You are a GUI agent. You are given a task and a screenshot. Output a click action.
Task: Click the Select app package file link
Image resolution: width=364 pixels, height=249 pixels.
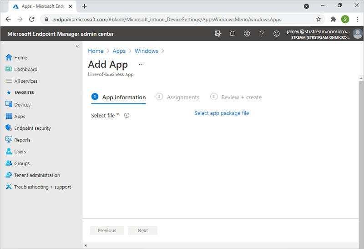coord(222,113)
